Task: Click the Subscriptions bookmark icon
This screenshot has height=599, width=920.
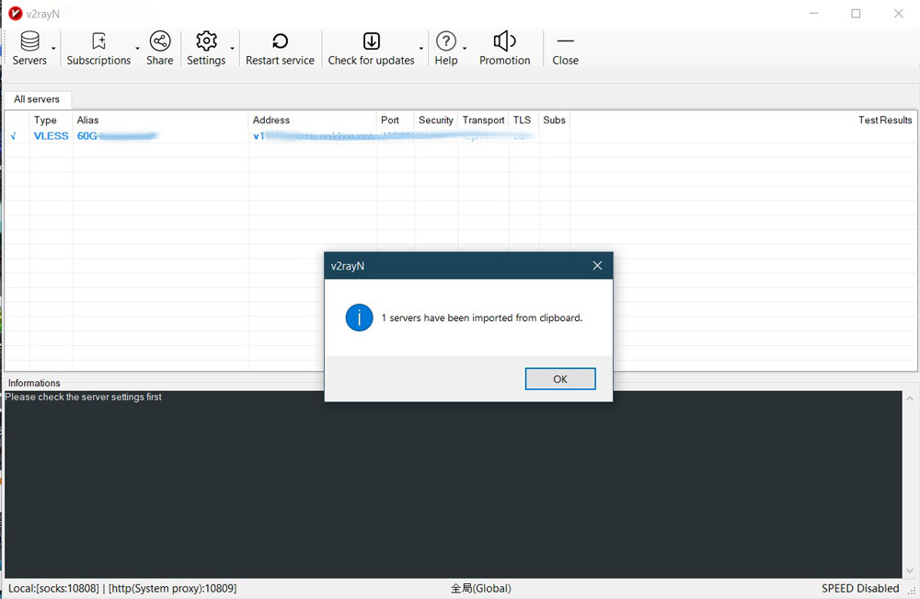Action: click(98, 41)
